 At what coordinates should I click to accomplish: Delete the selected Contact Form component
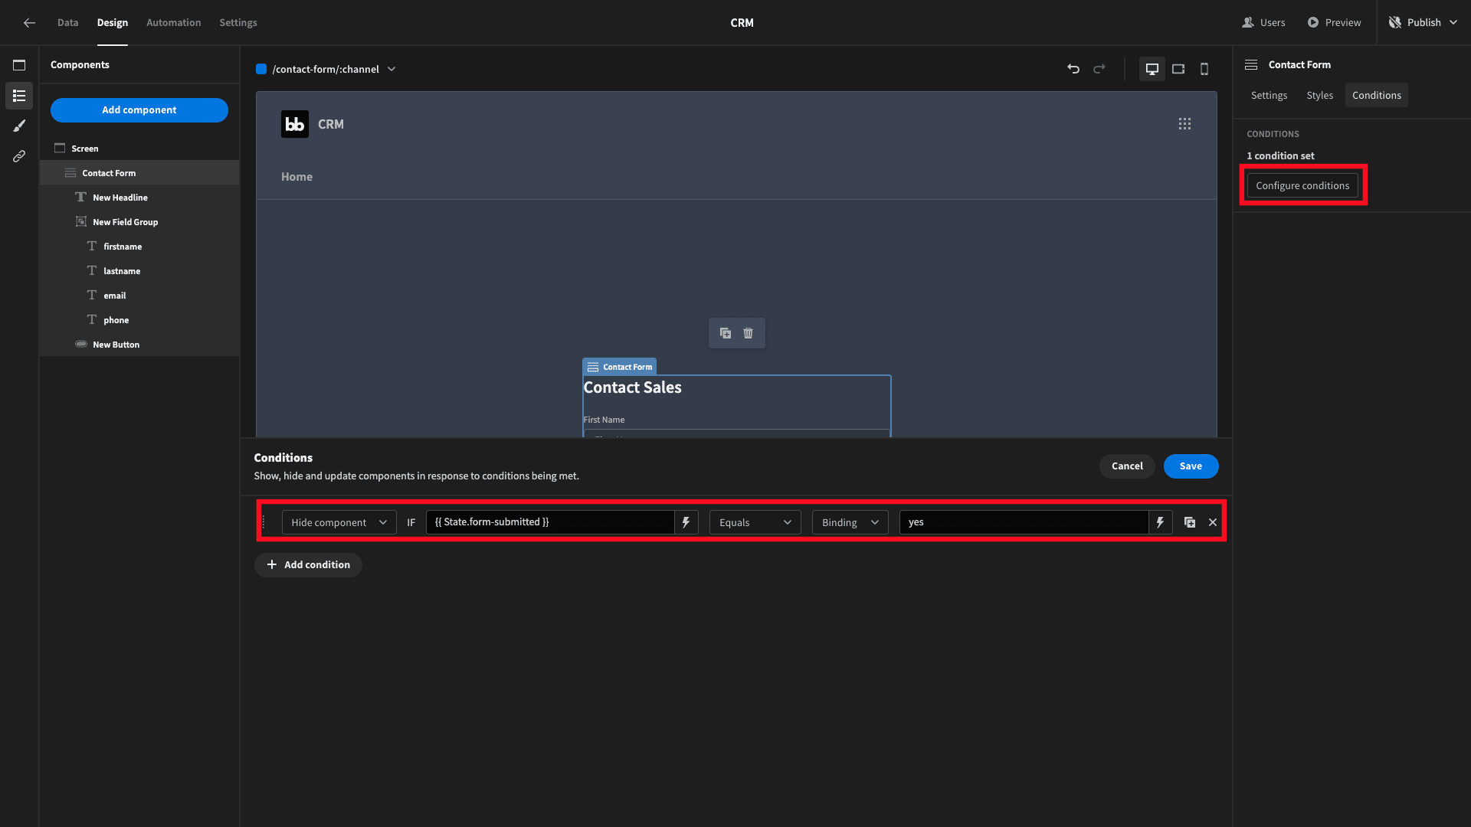(749, 333)
